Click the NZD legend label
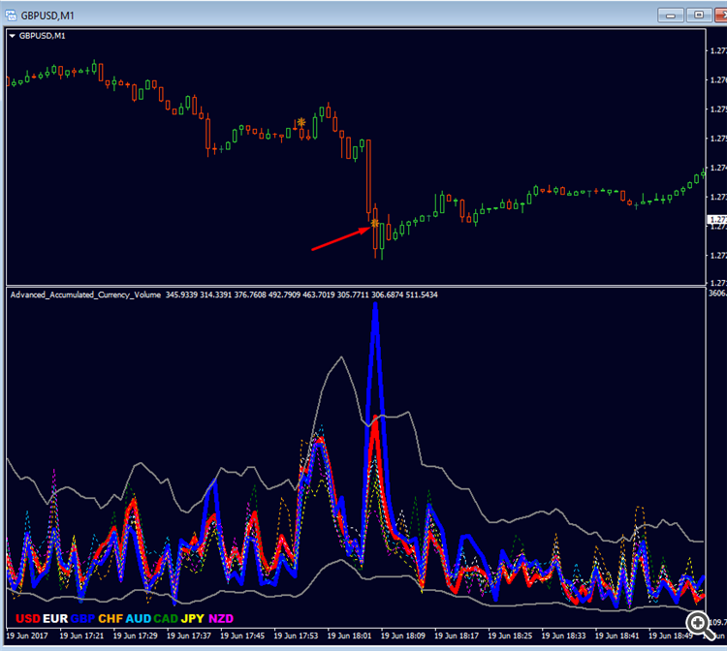Viewport: 727px width, 651px height. 221,619
